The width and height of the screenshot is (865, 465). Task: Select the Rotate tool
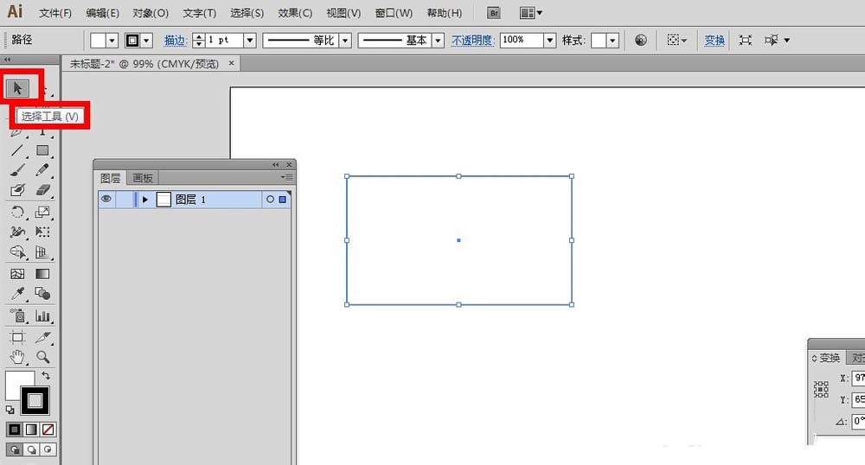click(17, 212)
